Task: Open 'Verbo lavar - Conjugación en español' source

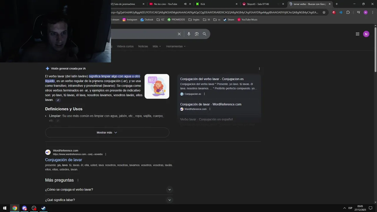Action: [206, 120]
